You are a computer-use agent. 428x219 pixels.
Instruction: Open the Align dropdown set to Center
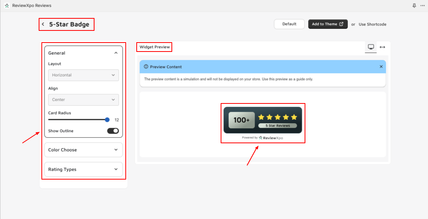point(84,100)
